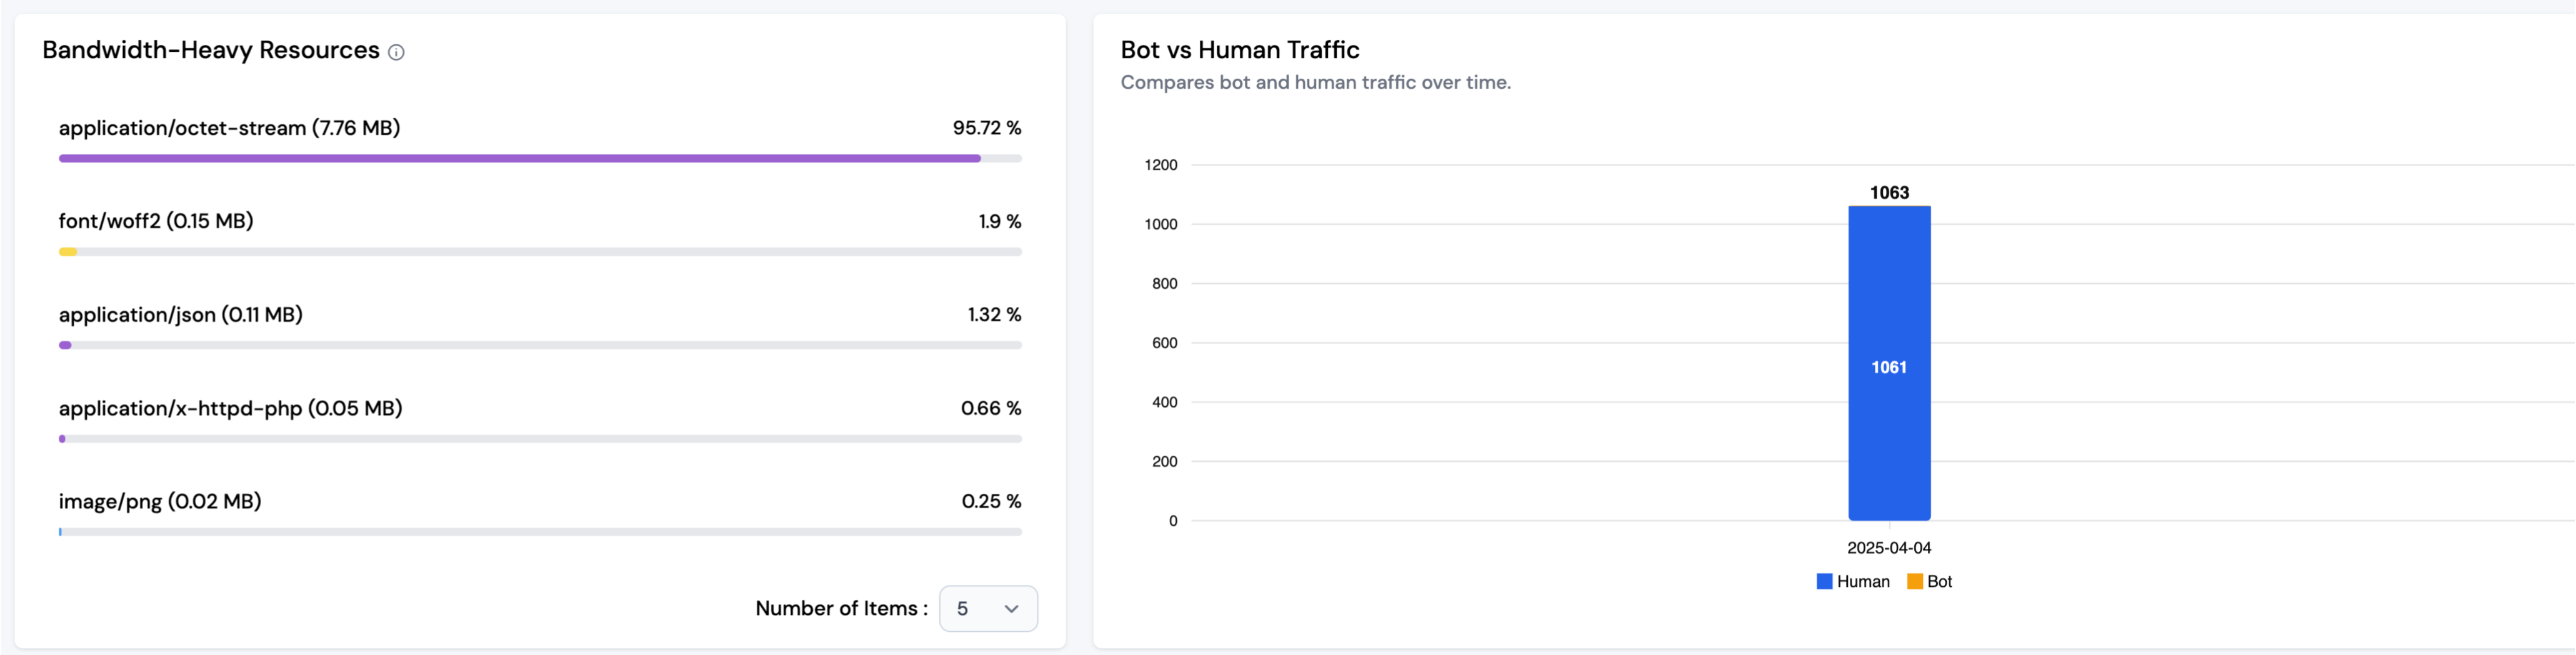Select the application/json resource label
Image resolution: width=2576 pixels, height=655 pixels.
pyautogui.click(x=180, y=314)
